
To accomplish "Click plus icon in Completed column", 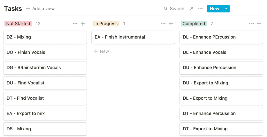I will (259, 24).
